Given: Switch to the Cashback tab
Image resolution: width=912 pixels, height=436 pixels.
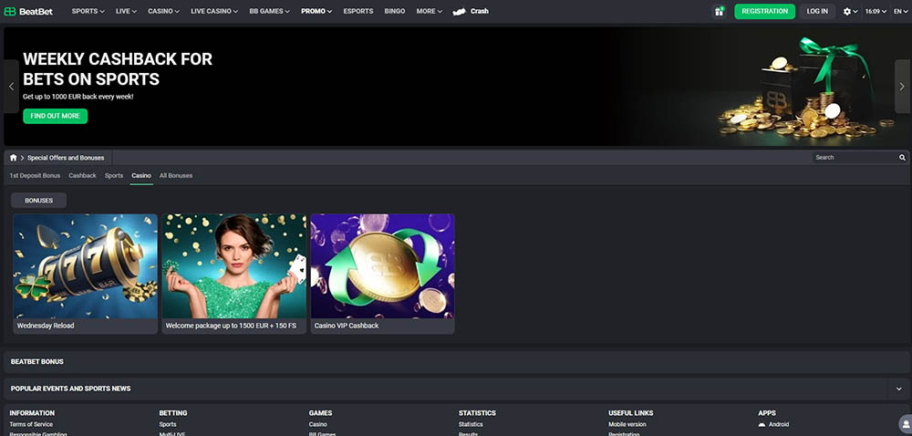Looking at the screenshot, I should (x=82, y=175).
